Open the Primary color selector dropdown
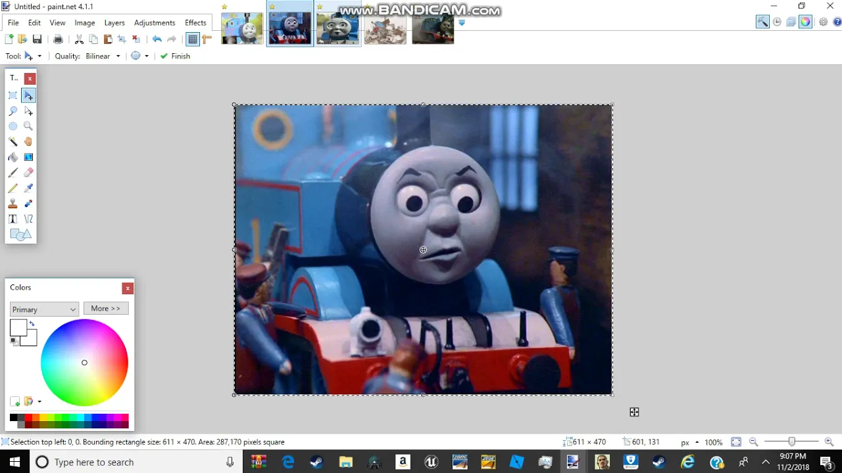 45,309
